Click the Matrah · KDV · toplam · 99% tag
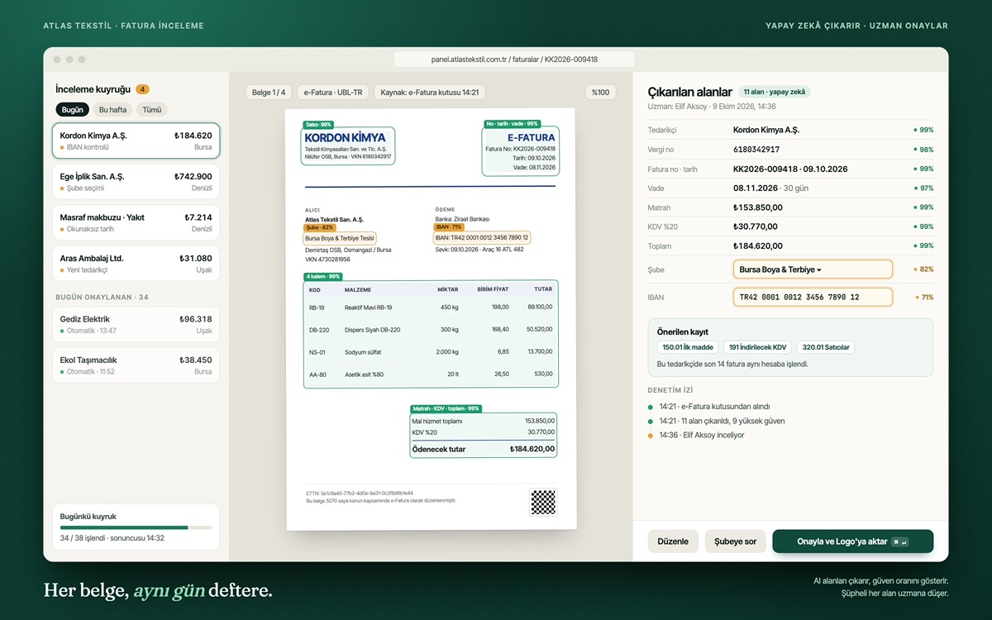The image size is (992, 620). coord(446,408)
